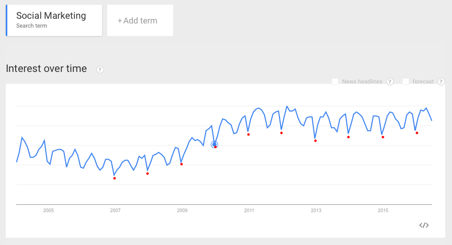Click blue color bar on Social Marketing term

[x=6, y=21]
